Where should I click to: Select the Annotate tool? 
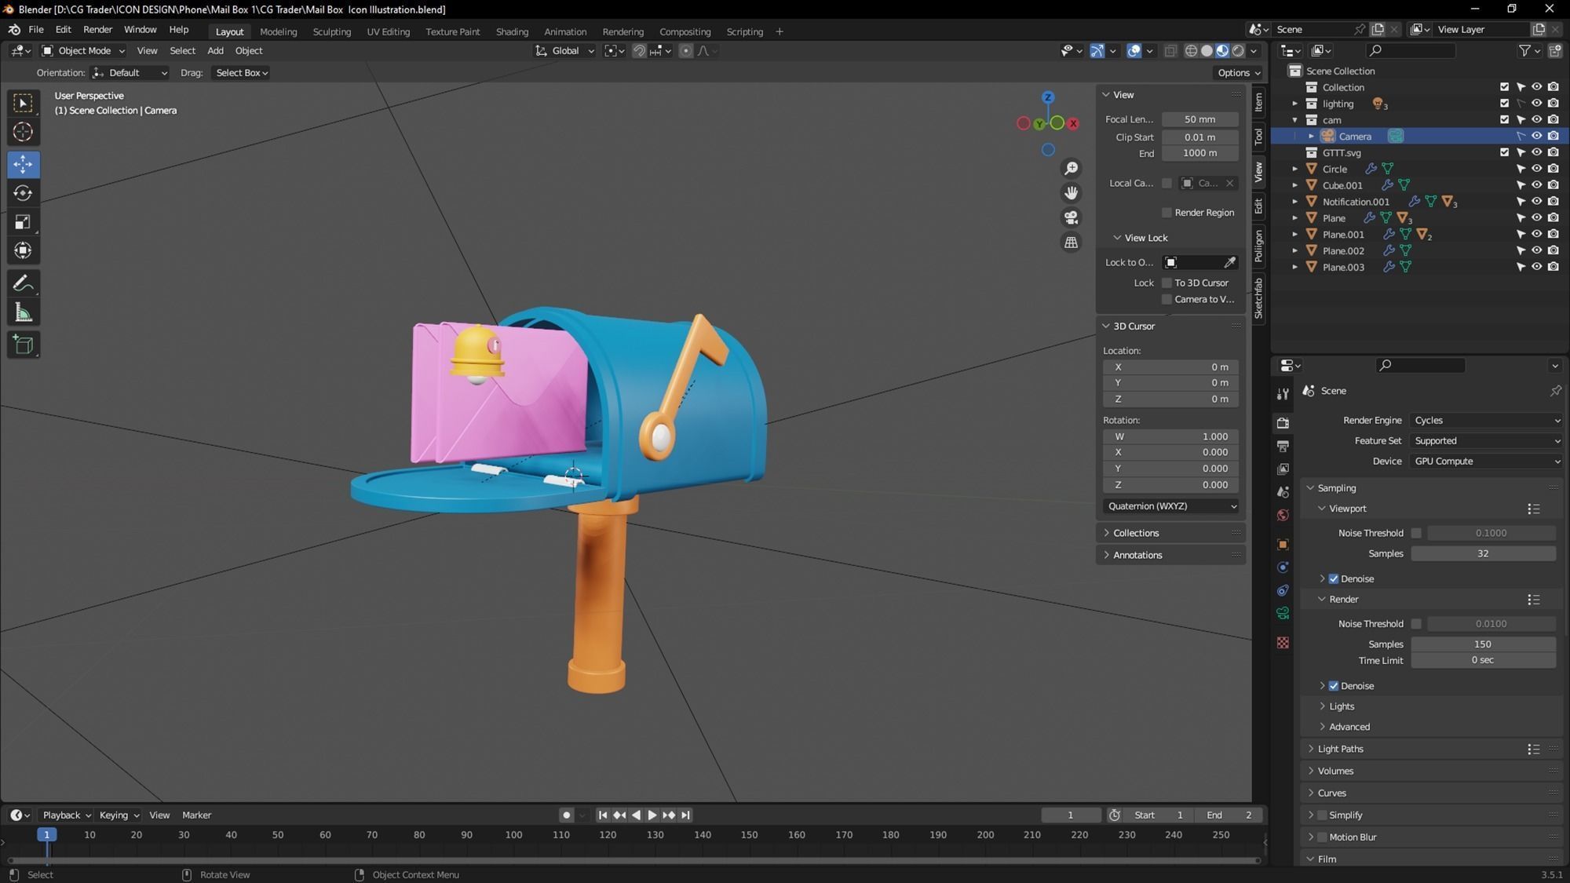tap(23, 283)
